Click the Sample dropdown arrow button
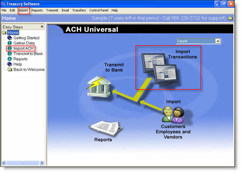The width and height of the screenshot is (241, 173). pyautogui.click(x=218, y=41)
